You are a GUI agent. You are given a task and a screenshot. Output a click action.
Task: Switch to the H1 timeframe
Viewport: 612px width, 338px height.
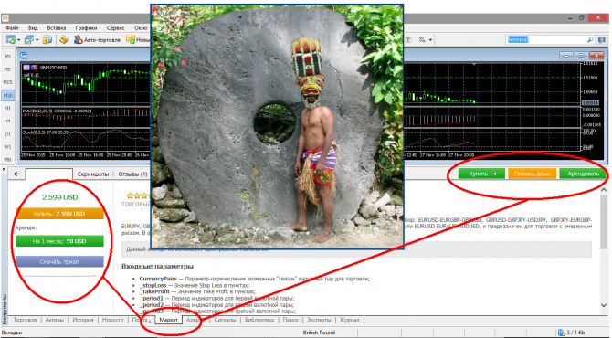click(8, 108)
